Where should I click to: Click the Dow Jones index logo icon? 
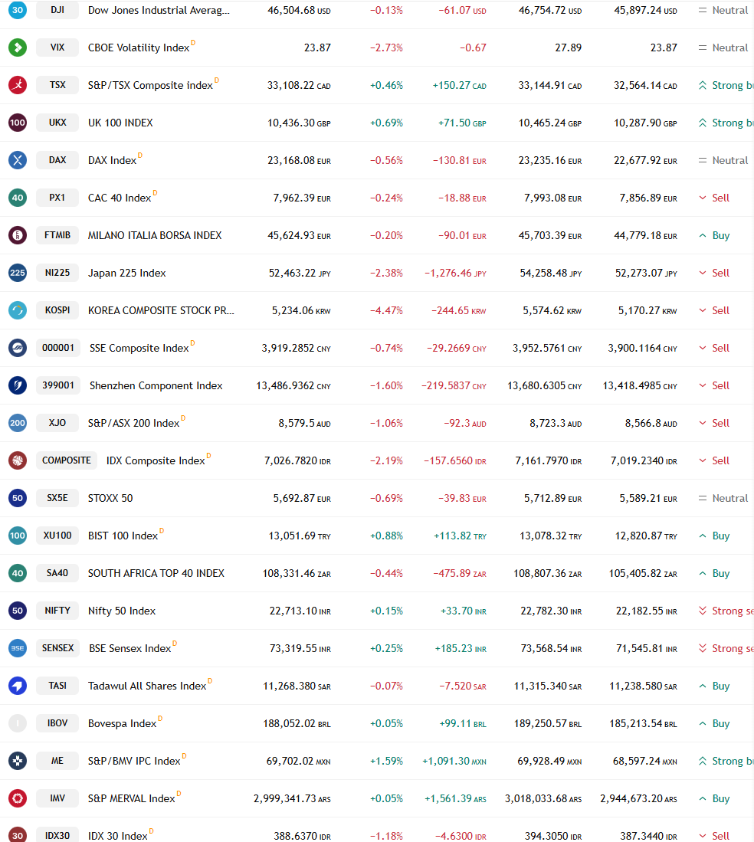17,10
